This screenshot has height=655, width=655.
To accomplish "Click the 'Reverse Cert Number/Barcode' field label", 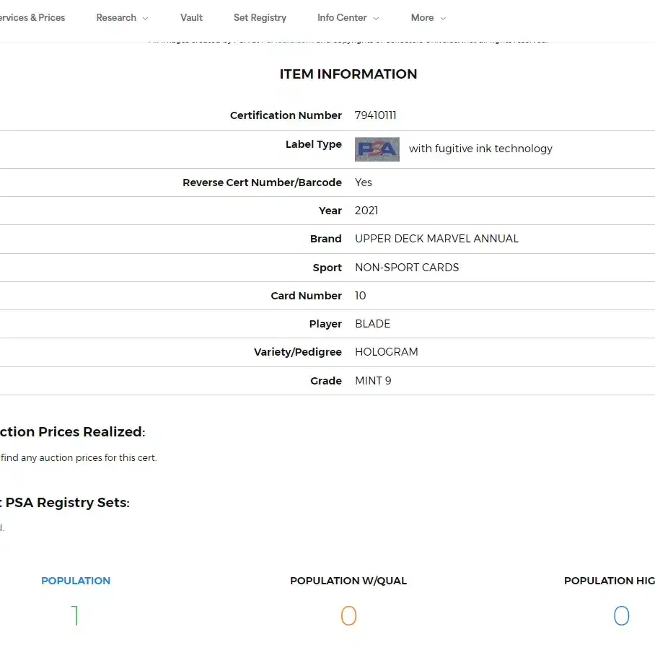I will click(x=262, y=183).
